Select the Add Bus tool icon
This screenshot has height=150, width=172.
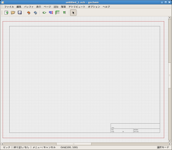[58, 13]
